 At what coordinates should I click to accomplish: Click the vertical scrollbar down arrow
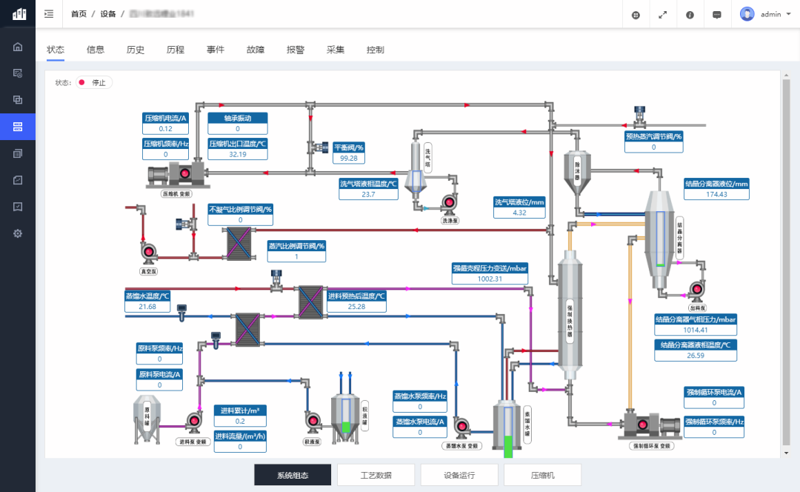[x=786, y=452]
